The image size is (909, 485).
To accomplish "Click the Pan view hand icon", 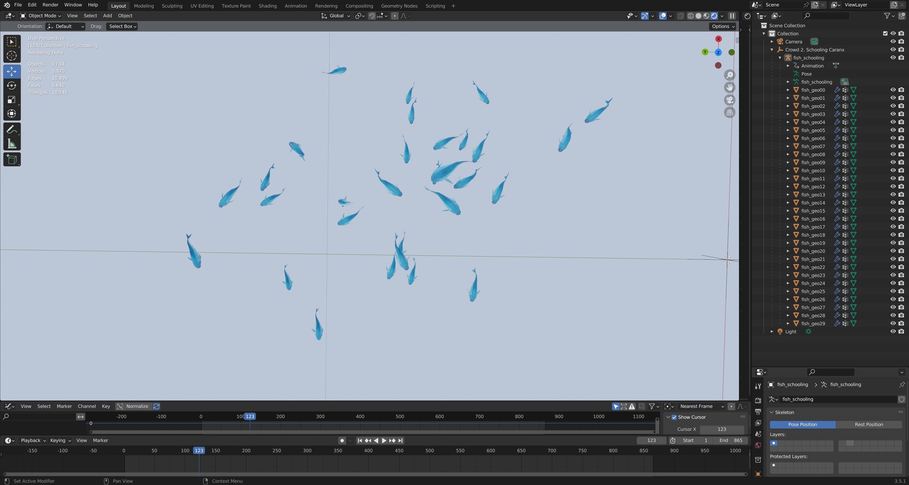I will [730, 88].
